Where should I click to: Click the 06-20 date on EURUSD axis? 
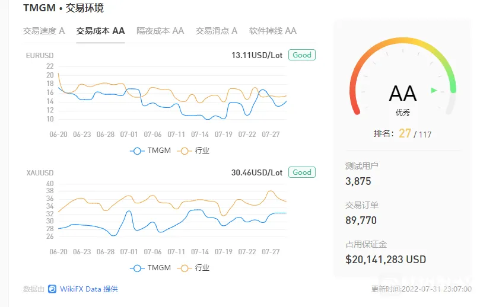pos(58,135)
